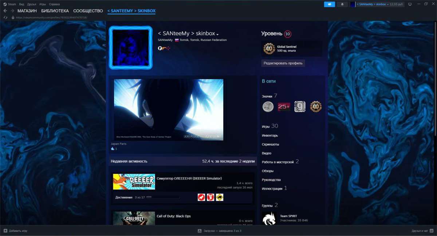437x236 pixels.
Task: Open the Инвентарь link
Action: tap(269, 136)
